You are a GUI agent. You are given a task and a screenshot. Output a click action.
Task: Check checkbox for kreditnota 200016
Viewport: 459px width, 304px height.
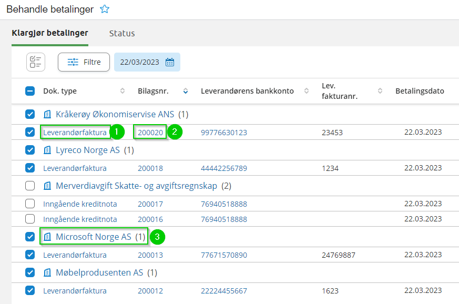pyautogui.click(x=30, y=219)
